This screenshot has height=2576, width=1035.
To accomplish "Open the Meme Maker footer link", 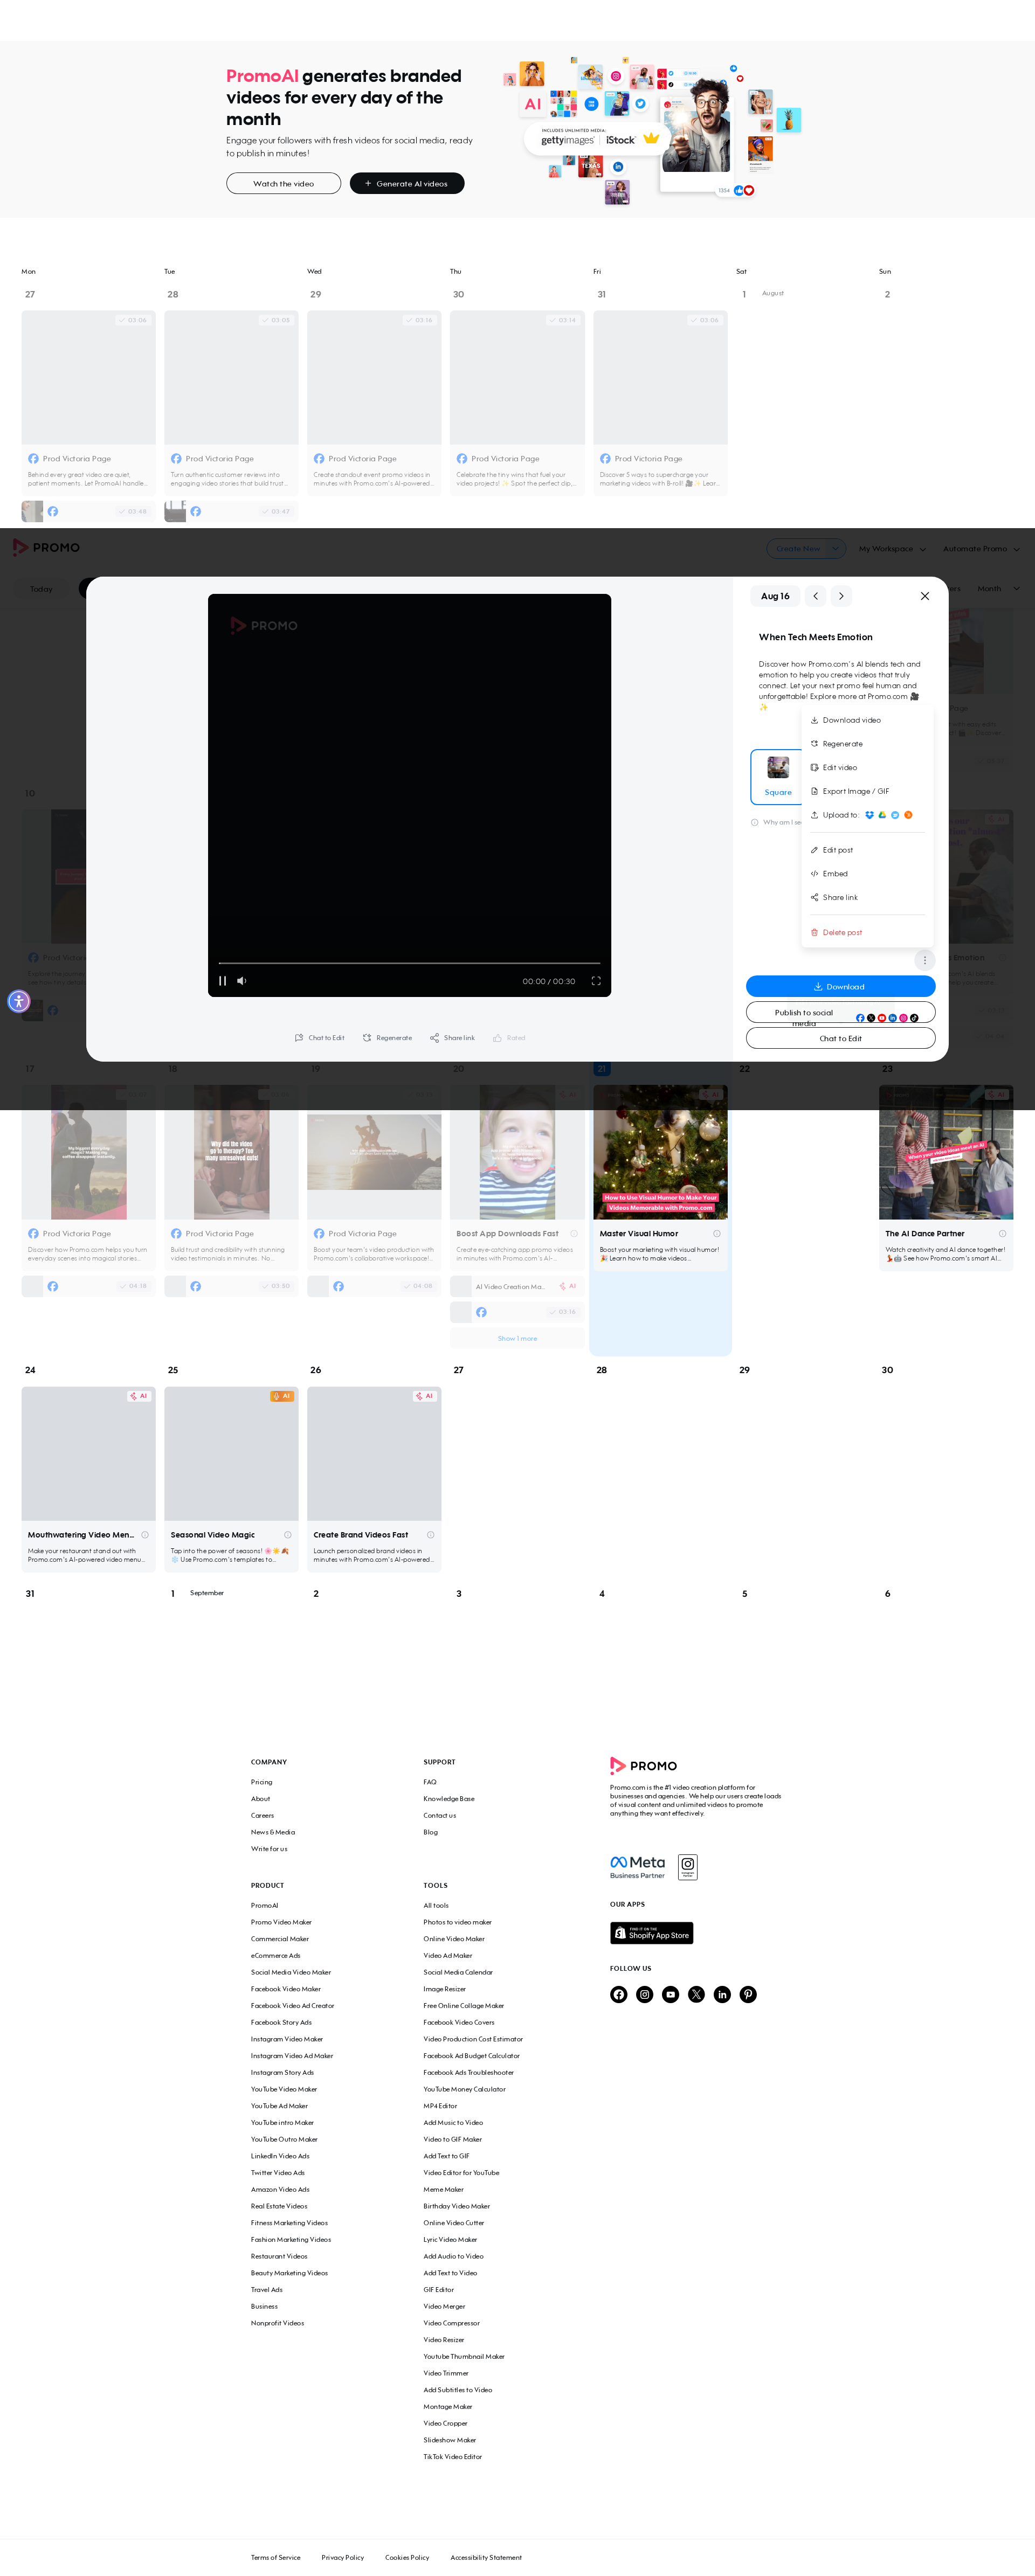I will click(x=444, y=2190).
